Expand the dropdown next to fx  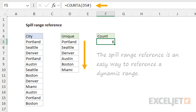(58, 6)
